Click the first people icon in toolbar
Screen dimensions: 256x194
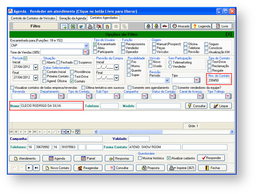(x=148, y=26)
